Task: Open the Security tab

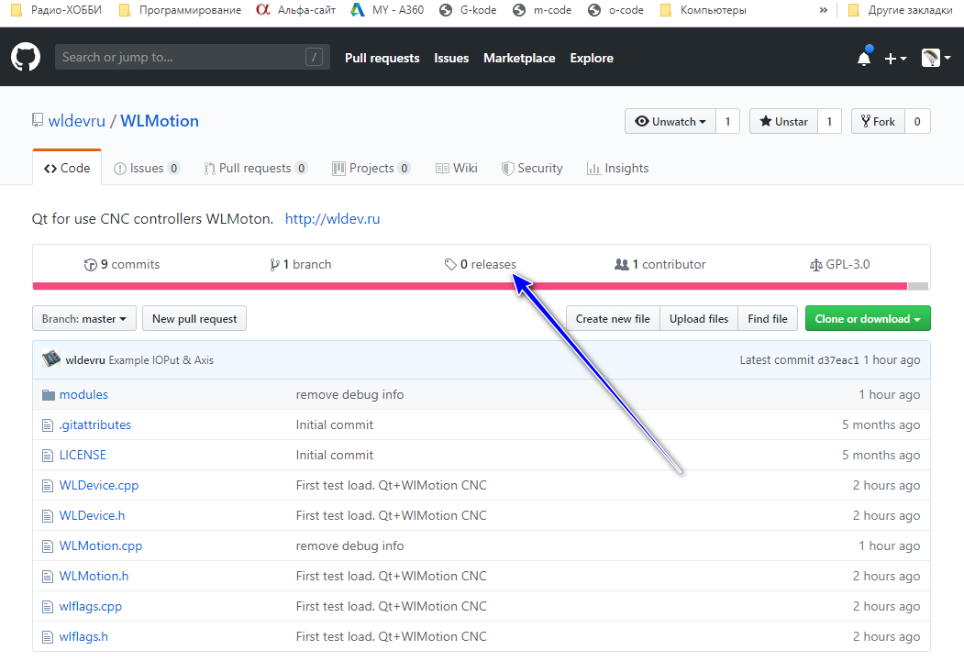Action: (532, 168)
